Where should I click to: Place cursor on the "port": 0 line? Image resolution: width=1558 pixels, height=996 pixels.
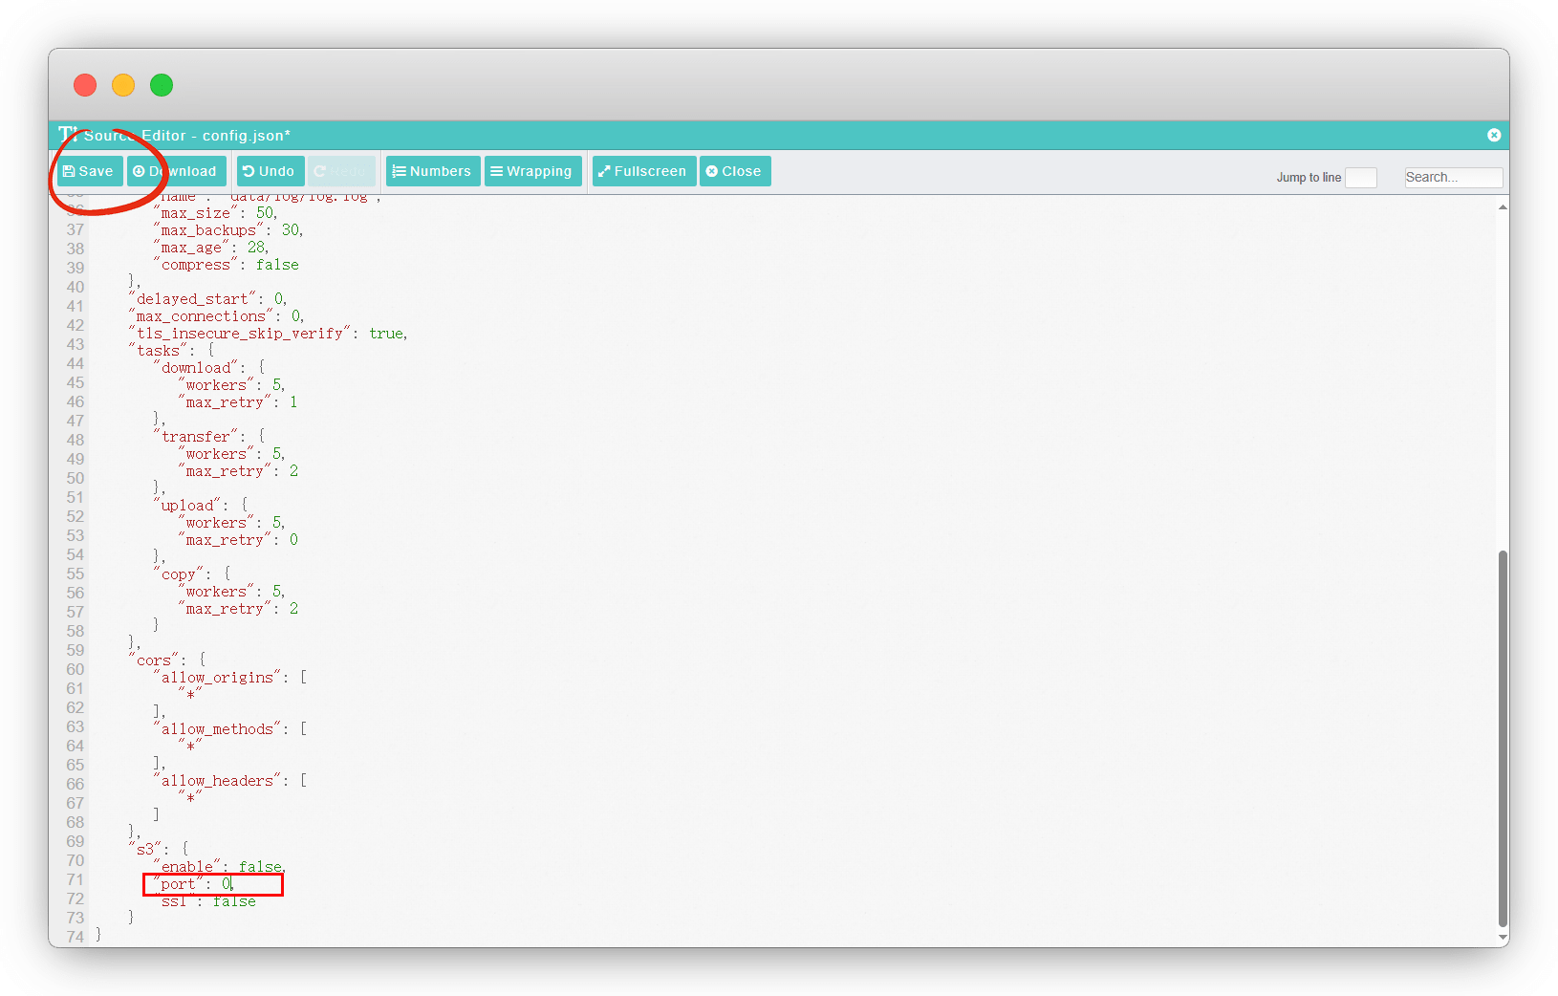212,884
